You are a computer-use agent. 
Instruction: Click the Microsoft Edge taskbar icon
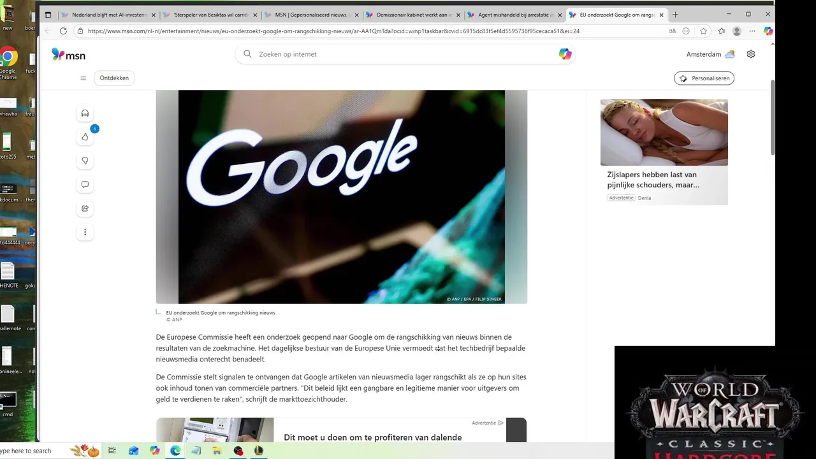175,451
